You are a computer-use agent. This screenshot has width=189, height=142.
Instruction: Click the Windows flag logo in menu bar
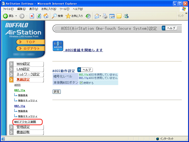pyautogui.click(x=184, y=9)
